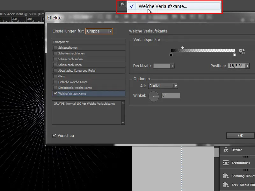Open the Art Radial dropdown
255x191 pixels.
163,86
